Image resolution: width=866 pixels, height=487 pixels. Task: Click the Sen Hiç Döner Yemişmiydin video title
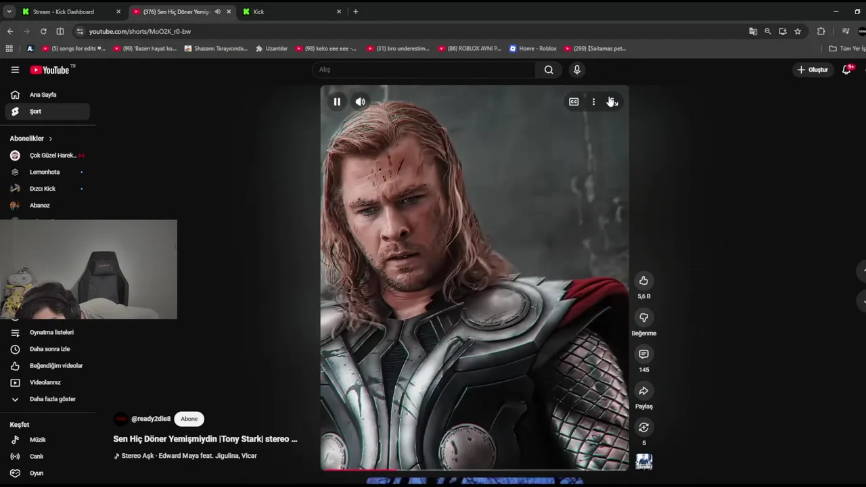[x=205, y=439]
